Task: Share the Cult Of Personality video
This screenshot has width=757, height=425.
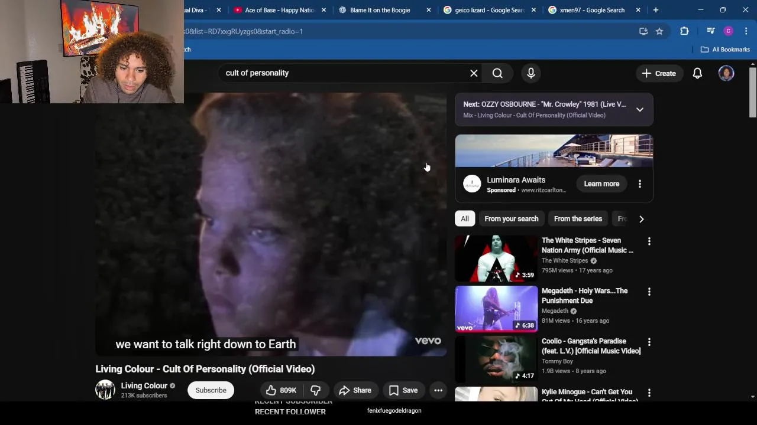Action: 355,390
